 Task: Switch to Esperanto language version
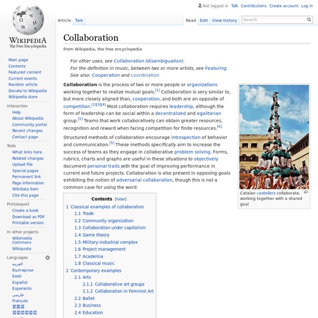coord(22,288)
